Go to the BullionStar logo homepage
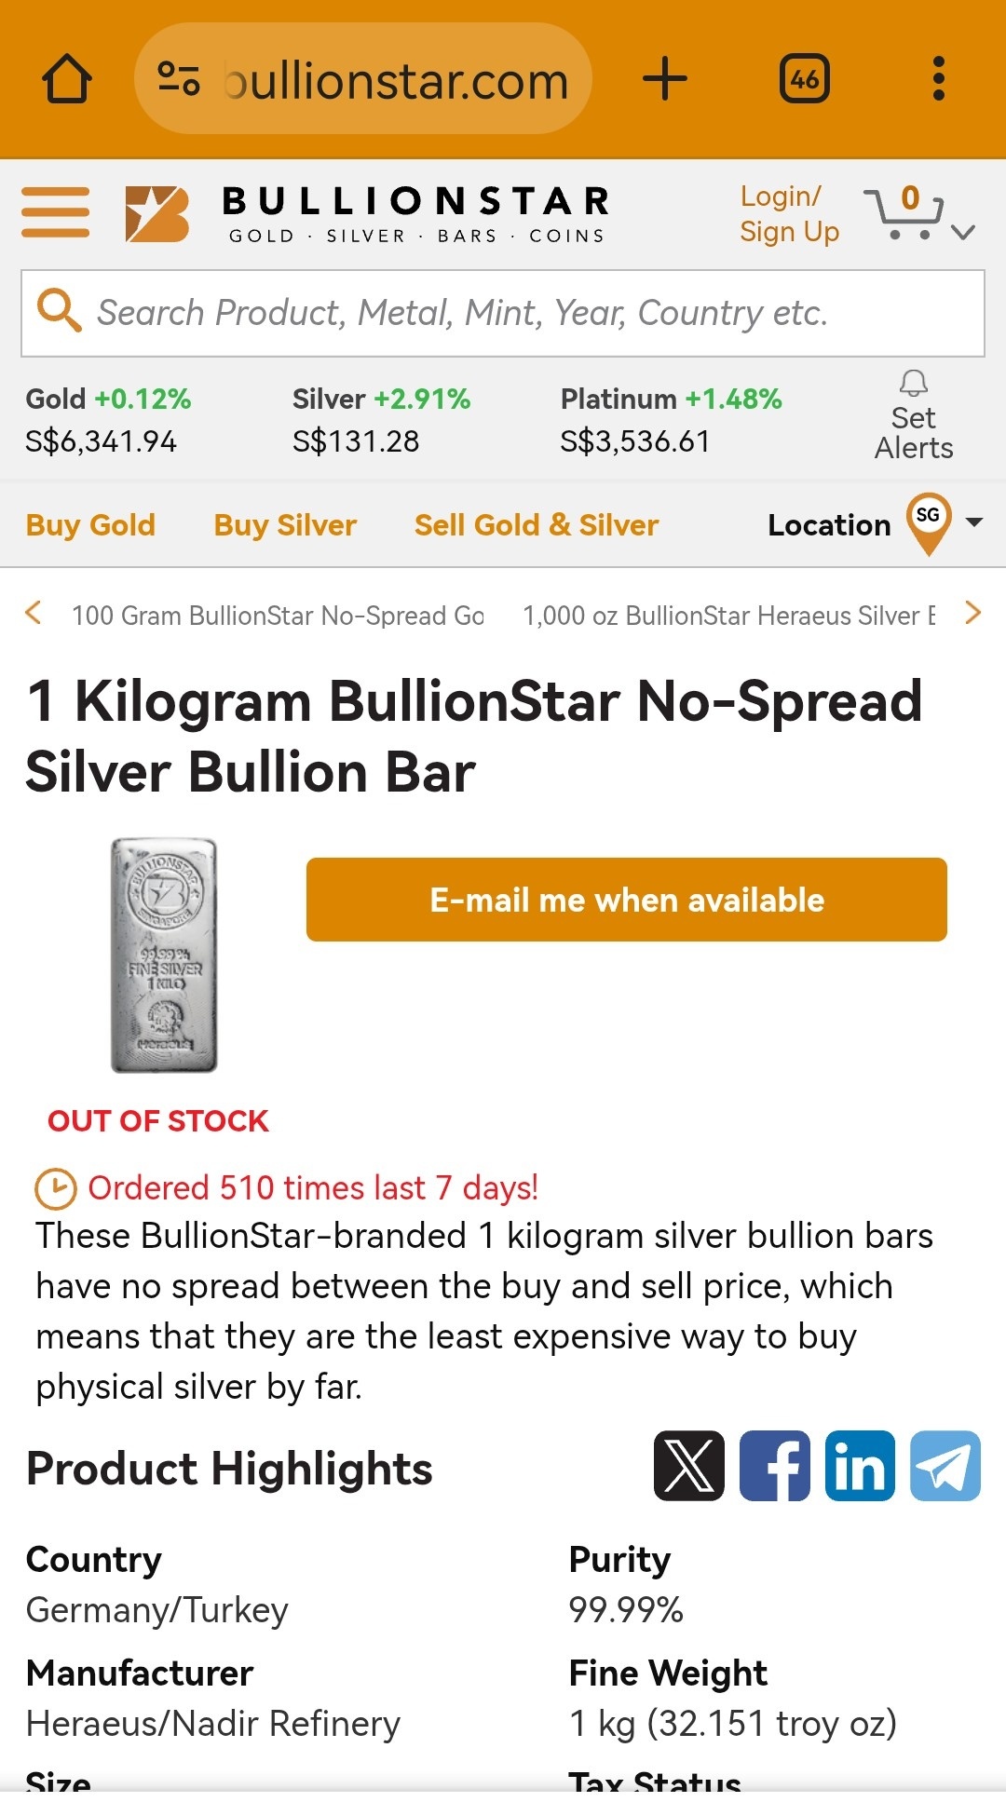 pyautogui.click(x=368, y=213)
